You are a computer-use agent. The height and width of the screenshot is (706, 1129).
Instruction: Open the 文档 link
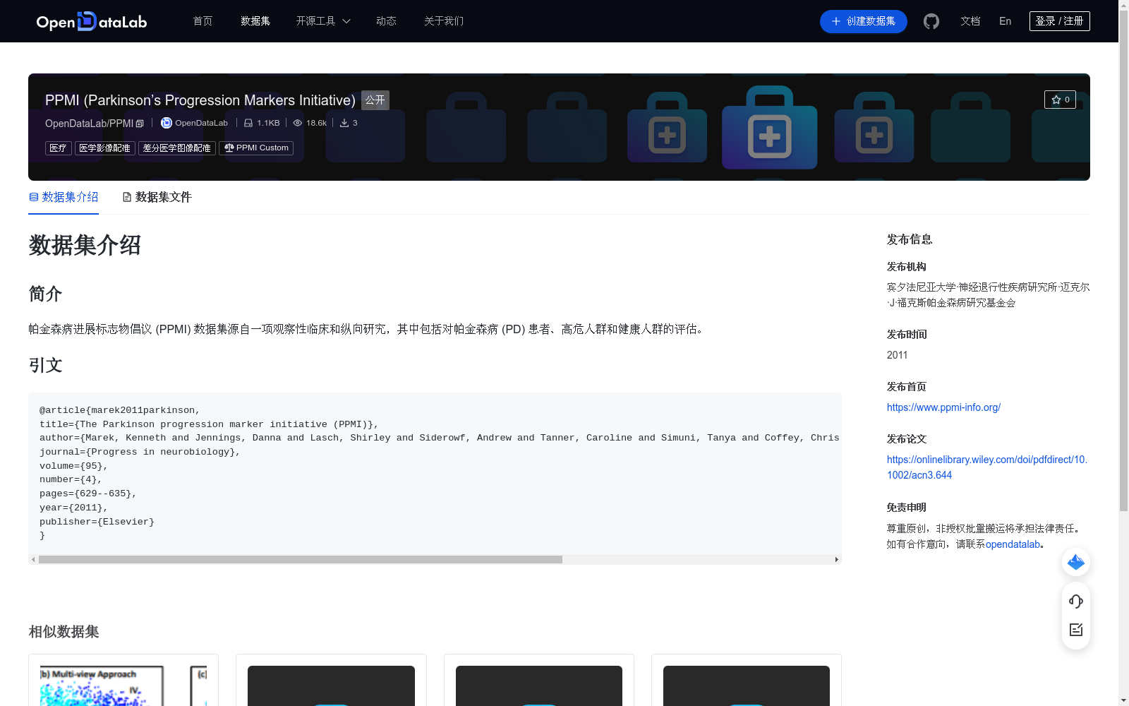click(970, 21)
